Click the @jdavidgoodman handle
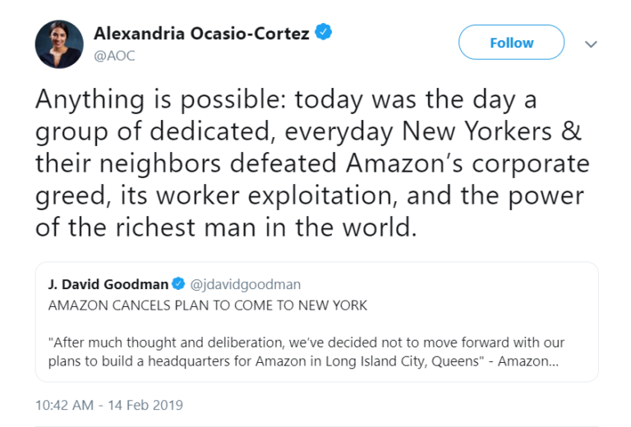The image size is (631, 427). (x=245, y=285)
